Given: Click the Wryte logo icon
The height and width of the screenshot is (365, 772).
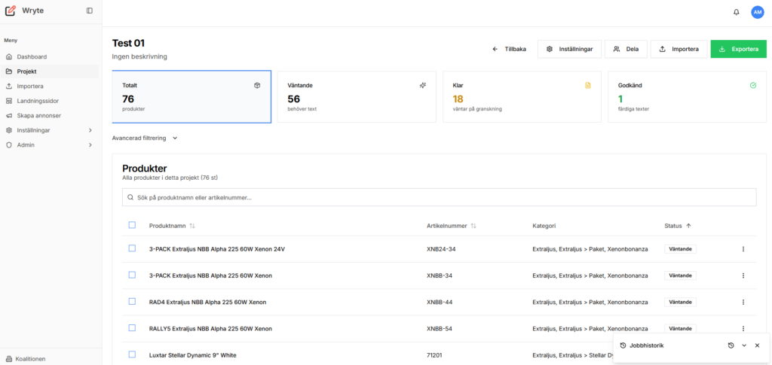Looking at the screenshot, I should 11,11.
